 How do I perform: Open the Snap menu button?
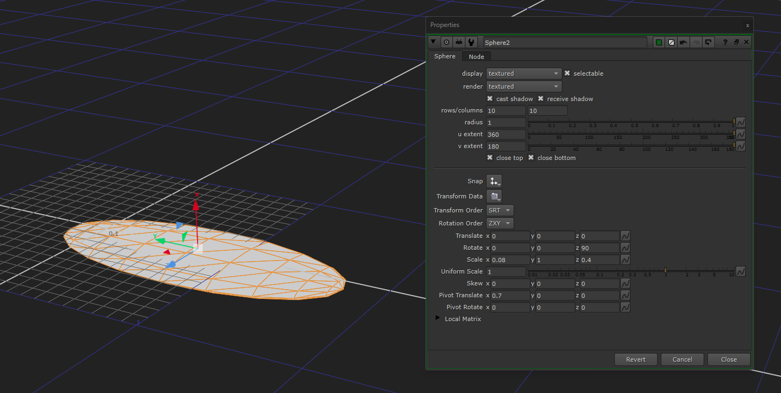click(494, 181)
